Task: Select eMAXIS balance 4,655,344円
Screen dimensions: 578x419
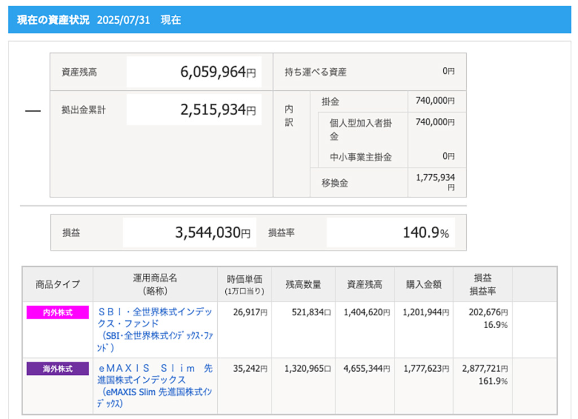Action: coord(367,369)
